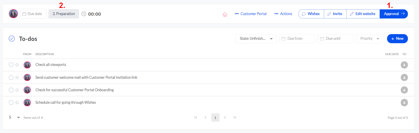Screen dimensions: 419x133
Task: Click the timer clock icon
Action: click(84, 14)
